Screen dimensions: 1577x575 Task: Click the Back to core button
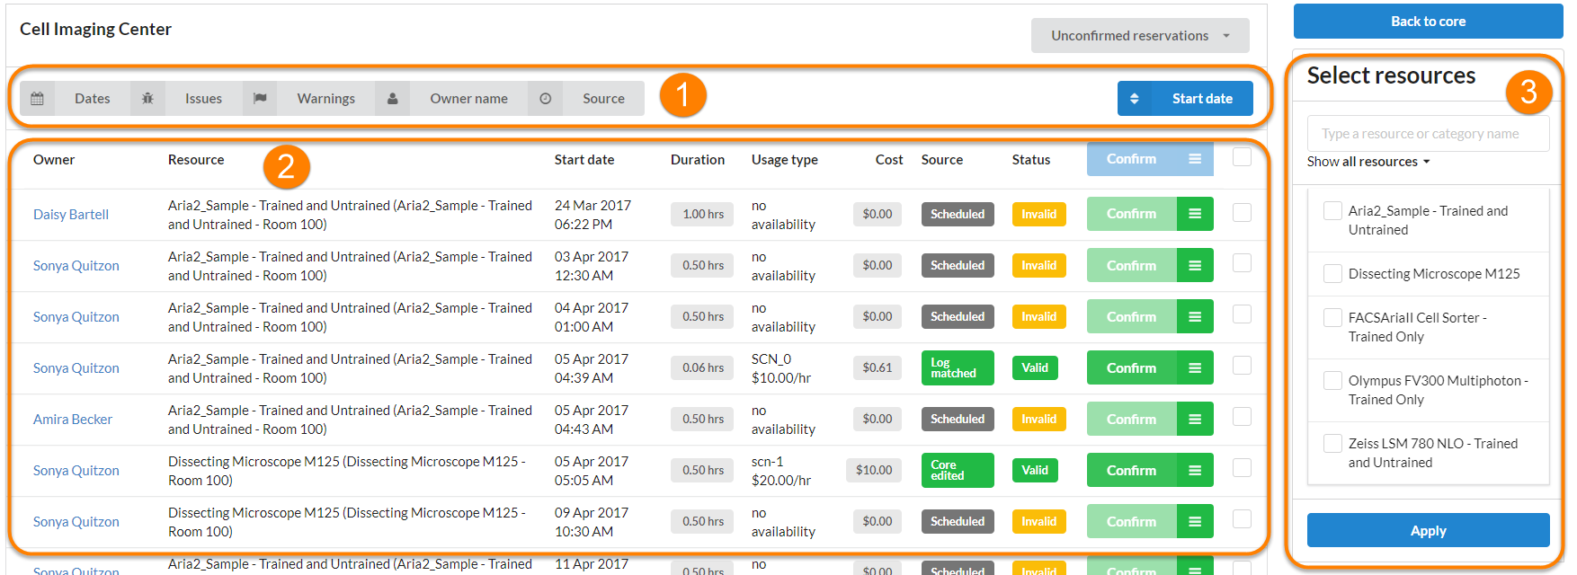pos(1427,22)
